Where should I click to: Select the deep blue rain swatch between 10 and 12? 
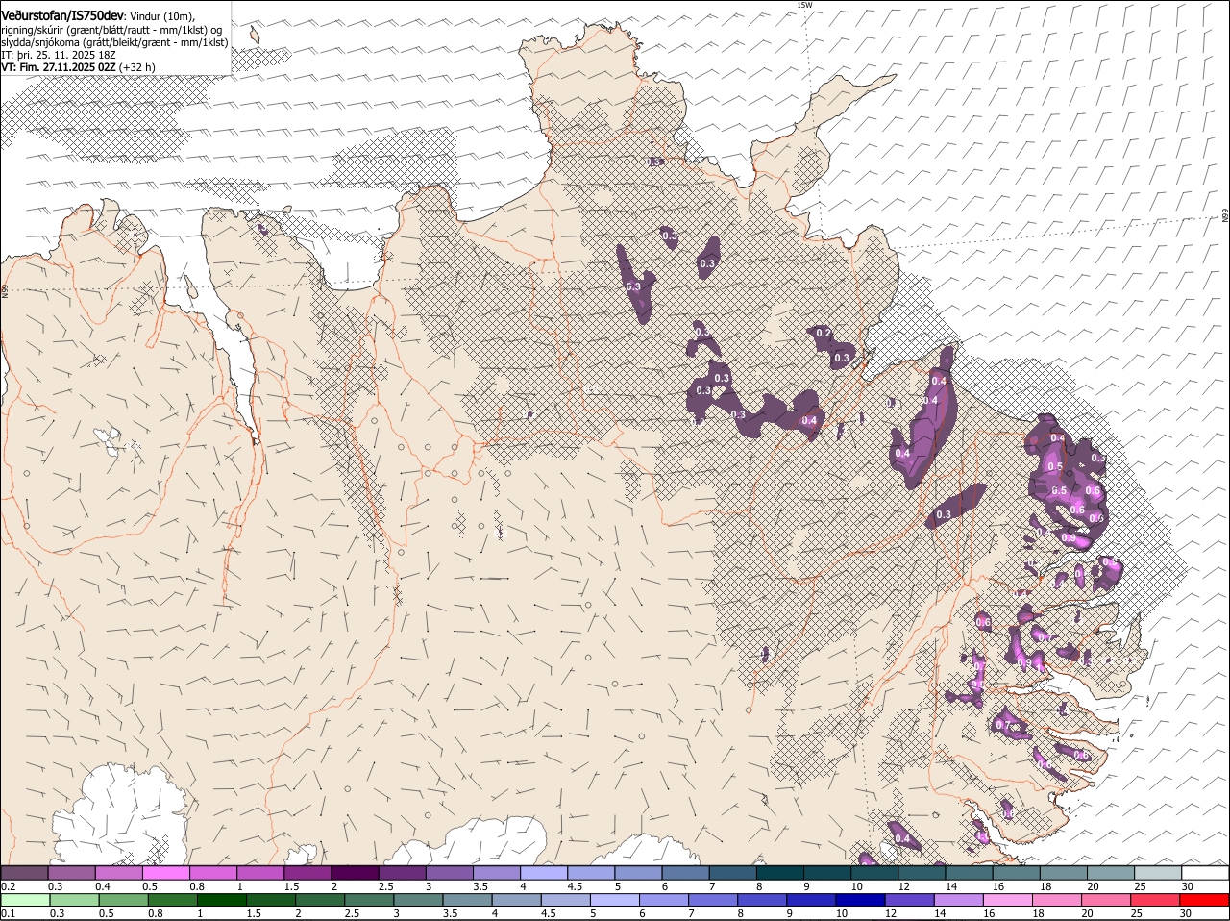[861, 901]
